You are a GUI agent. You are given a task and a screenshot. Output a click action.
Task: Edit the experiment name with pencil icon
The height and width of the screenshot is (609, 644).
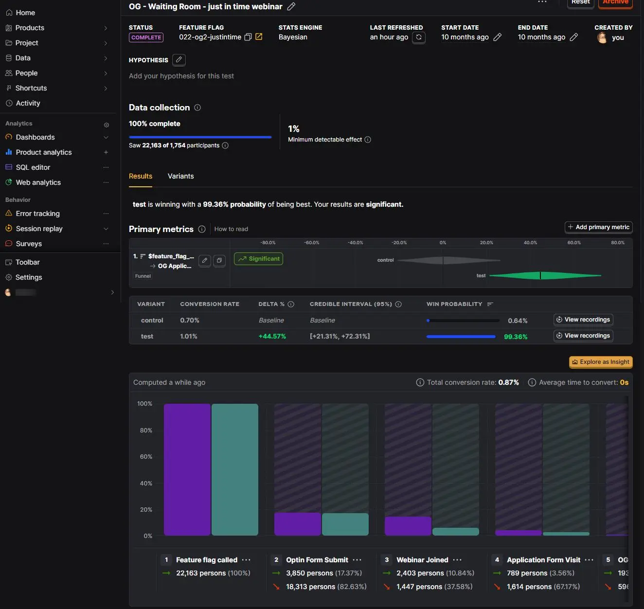pos(291,6)
